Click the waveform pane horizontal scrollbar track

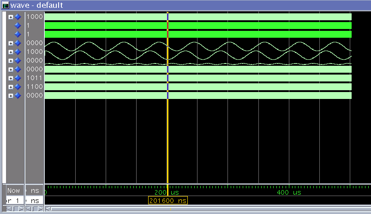point(211,209)
